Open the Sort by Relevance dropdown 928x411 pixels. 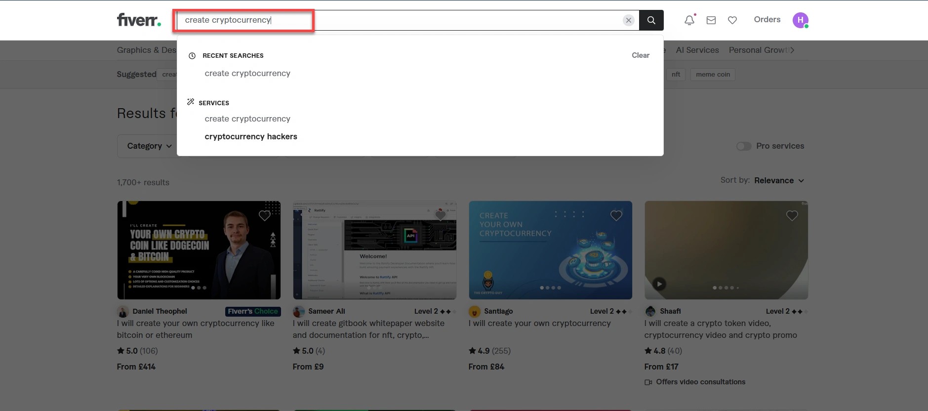pos(779,180)
